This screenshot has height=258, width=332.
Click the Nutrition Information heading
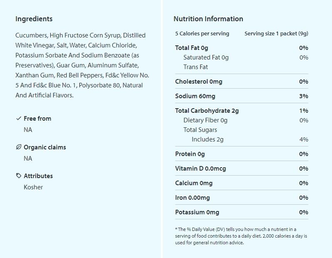click(208, 19)
